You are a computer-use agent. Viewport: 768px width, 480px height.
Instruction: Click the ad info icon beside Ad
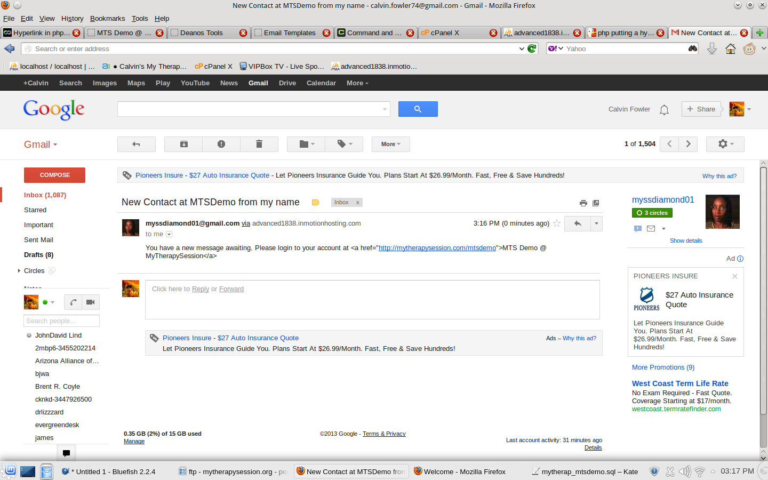coord(740,259)
